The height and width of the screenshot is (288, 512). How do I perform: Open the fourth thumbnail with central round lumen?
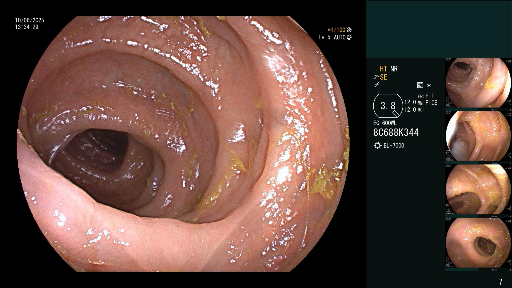[478, 243]
